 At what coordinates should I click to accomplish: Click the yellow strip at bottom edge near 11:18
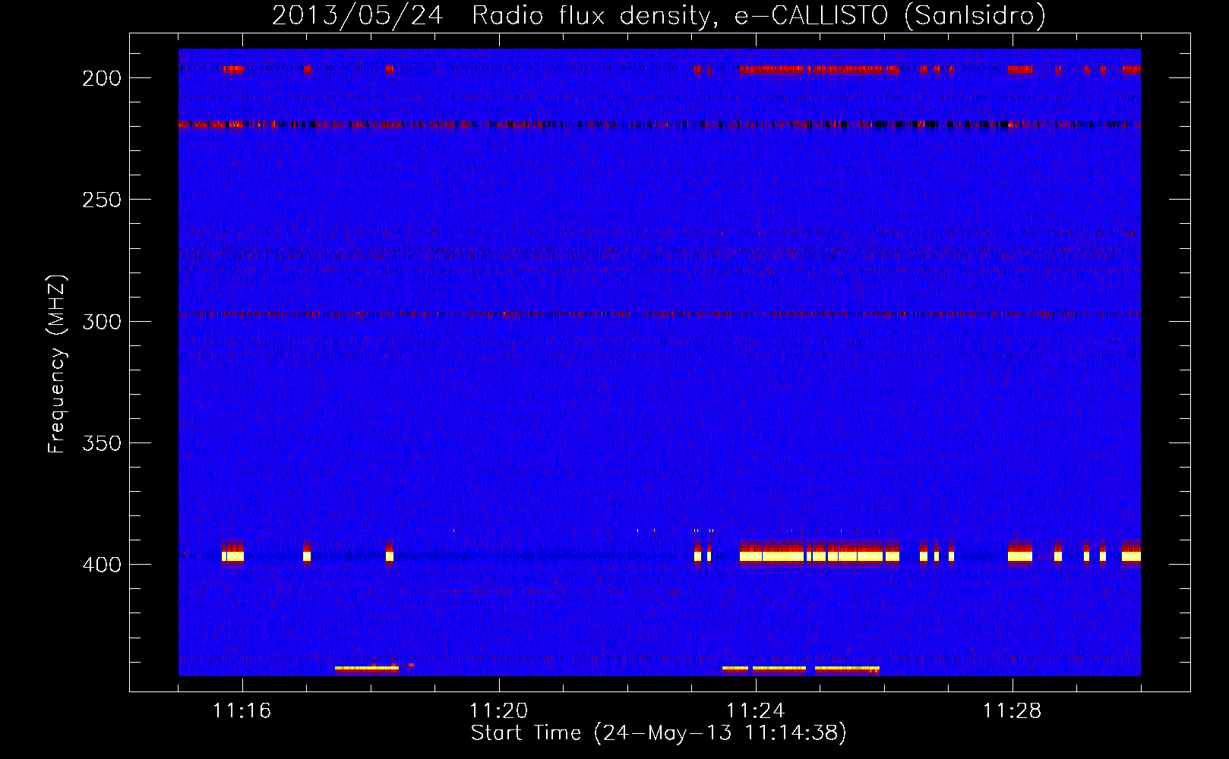pos(367,669)
